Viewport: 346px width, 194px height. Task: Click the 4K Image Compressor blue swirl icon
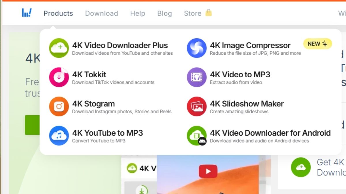coord(197,48)
